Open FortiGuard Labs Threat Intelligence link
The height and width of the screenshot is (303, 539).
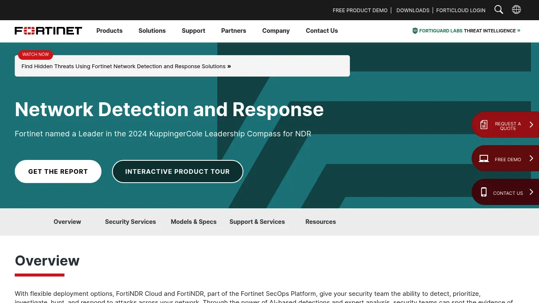pos(467,31)
